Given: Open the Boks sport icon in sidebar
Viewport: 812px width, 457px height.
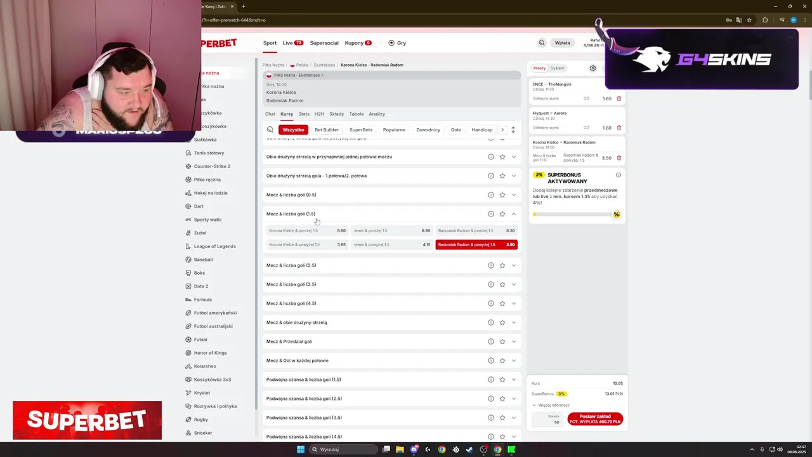Looking at the screenshot, I should coord(188,273).
